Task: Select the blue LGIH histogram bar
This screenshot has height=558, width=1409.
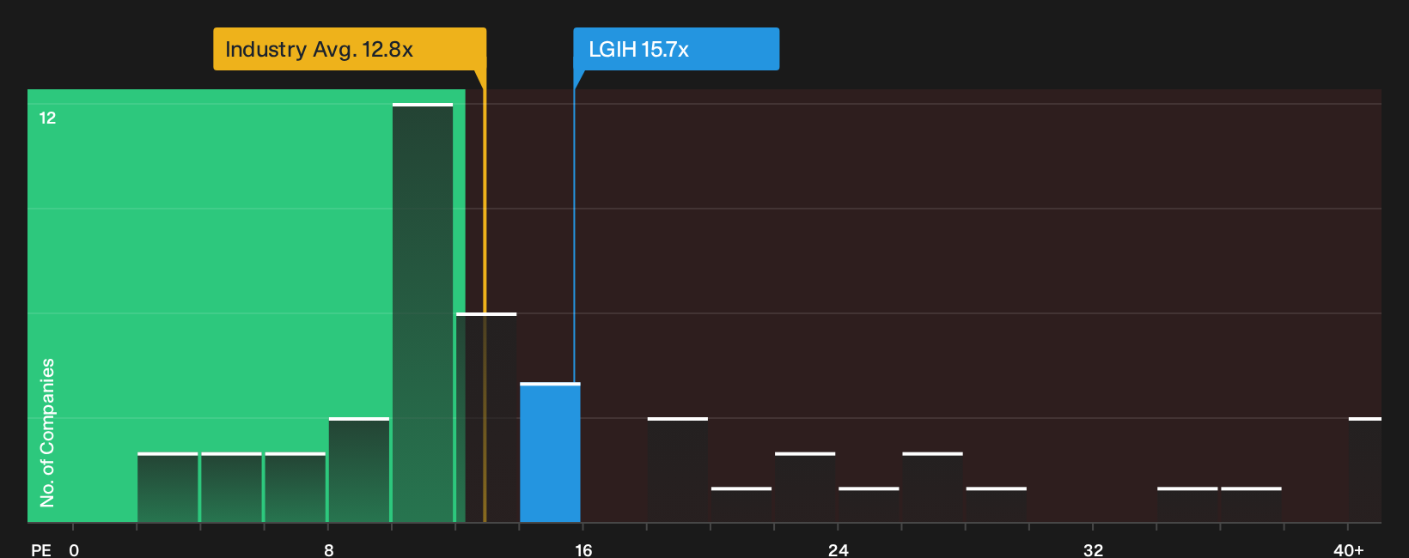Action: tap(550, 452)
